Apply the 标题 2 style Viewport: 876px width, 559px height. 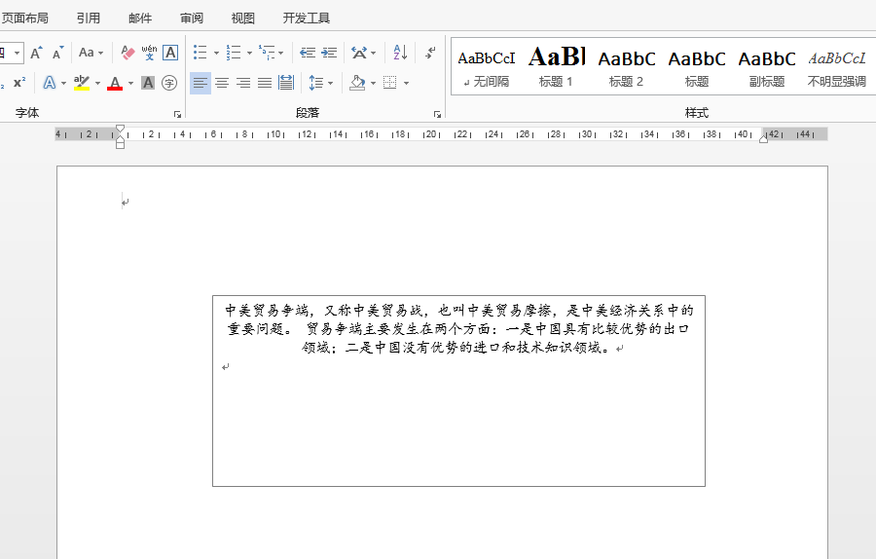point(626,67)
